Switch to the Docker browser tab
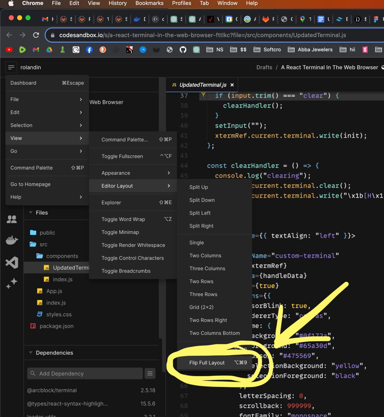Screen dimensions: 384x417 (140, 19)
